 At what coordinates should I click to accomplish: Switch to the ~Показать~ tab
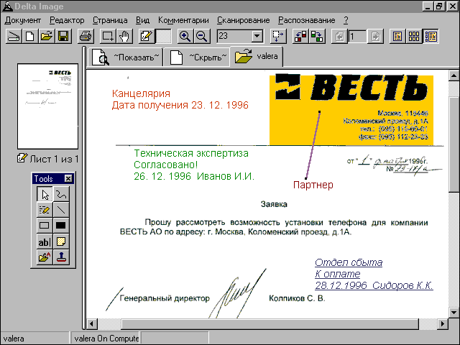coord(125,57)
